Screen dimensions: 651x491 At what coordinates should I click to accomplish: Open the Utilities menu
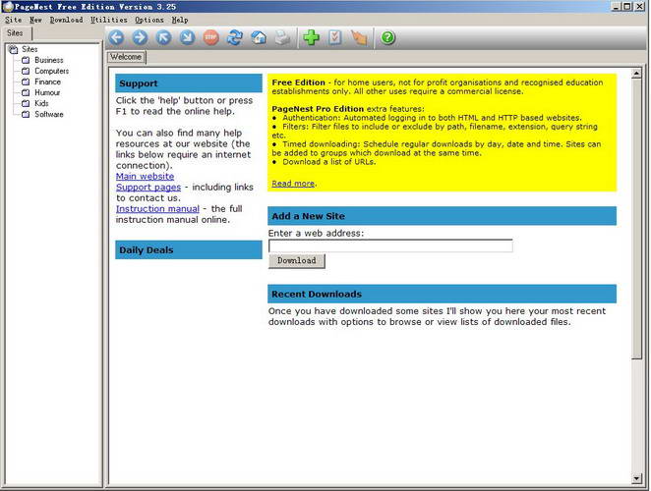click(x=109, y=20)
